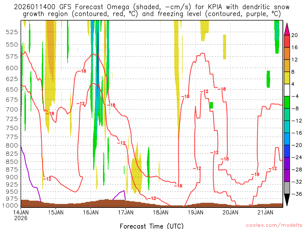This screenshot has height=229, width=305.
Task: Click the -18 contour label near 600 hPa
Action: click(x=82, y=71)
